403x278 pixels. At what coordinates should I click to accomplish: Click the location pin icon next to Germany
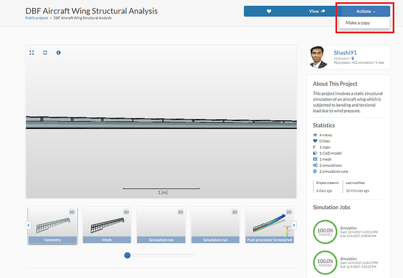(x=353, y=59)
